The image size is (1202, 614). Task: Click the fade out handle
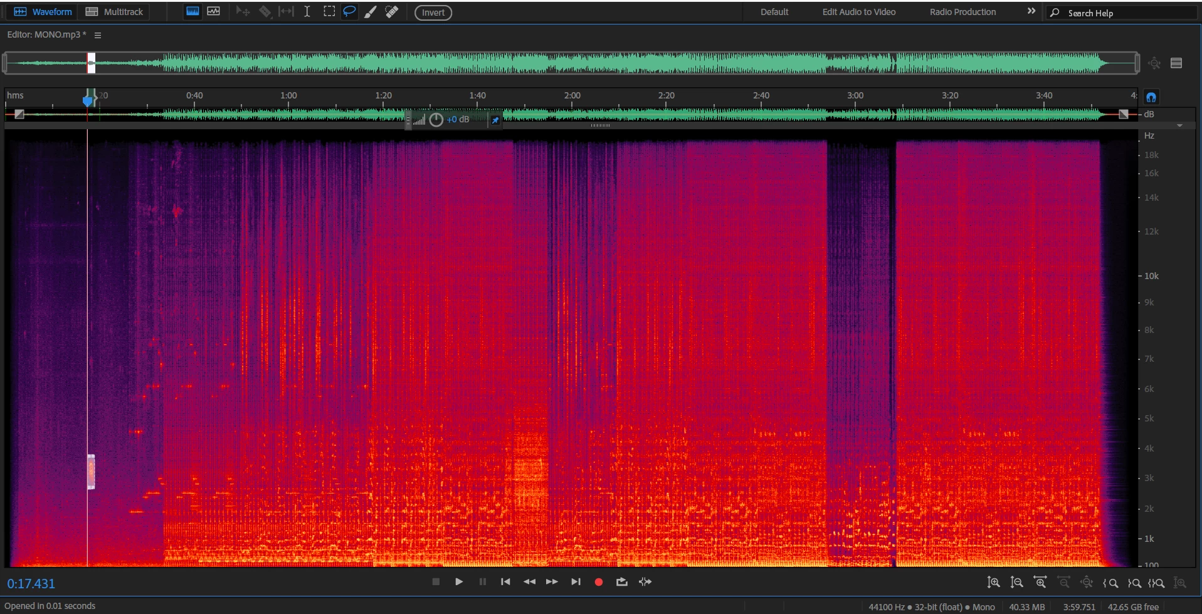point(1124,114)
